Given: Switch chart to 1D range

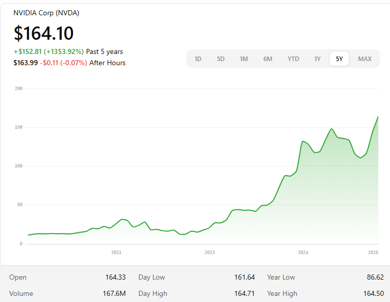Looking at the screenshot, I should [198, 59].
